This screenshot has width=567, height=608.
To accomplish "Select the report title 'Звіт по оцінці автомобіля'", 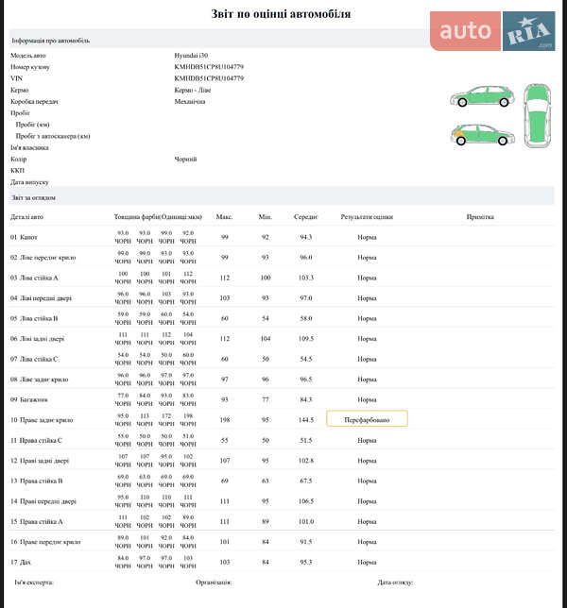I will point(281,14).
